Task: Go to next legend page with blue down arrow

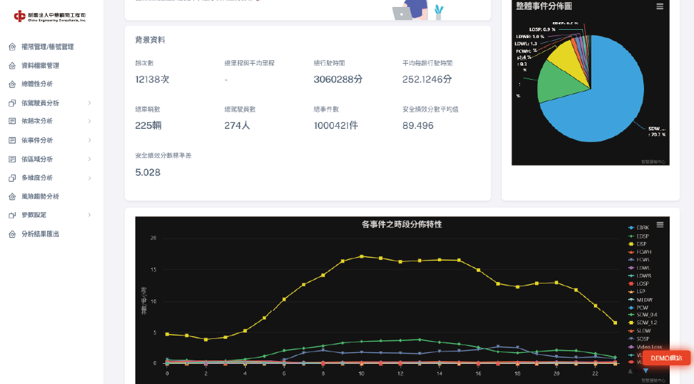Action: pos(646,372)
